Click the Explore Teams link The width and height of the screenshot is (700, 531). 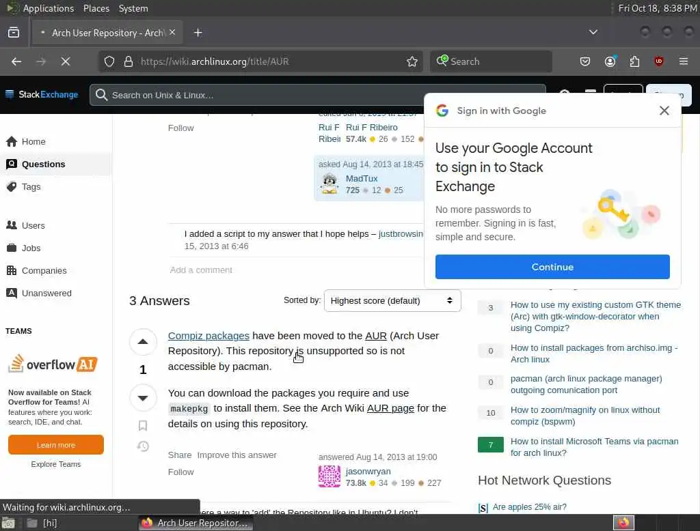[56, 464]
